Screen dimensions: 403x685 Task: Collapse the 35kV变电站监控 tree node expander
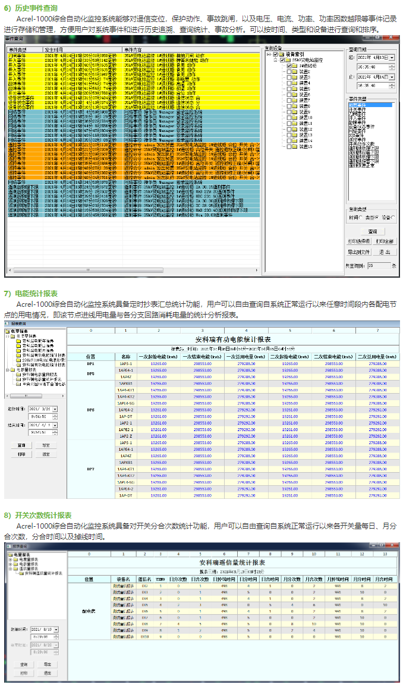(x=276, y=60)
